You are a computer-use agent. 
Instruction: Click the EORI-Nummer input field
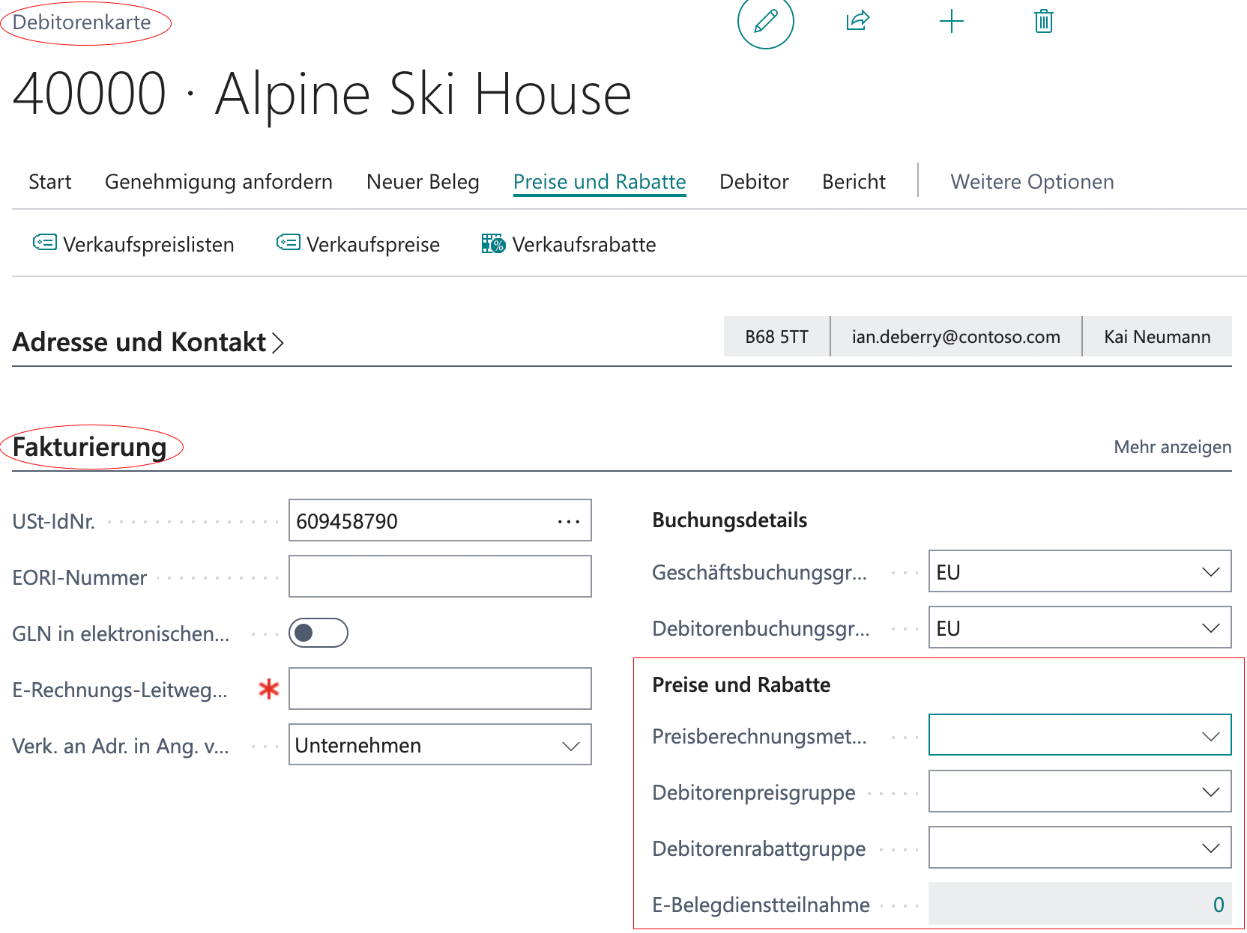tap(440, 577)
